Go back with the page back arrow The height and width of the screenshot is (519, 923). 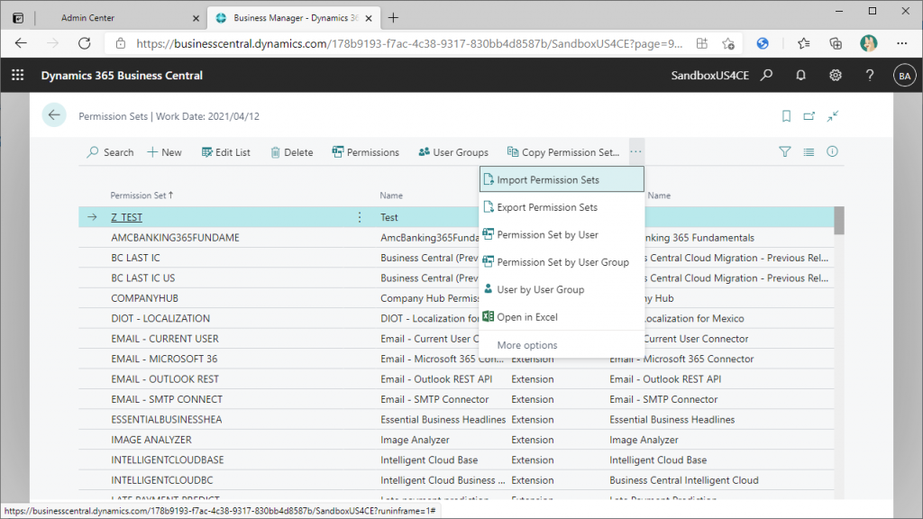click(54, 115)
